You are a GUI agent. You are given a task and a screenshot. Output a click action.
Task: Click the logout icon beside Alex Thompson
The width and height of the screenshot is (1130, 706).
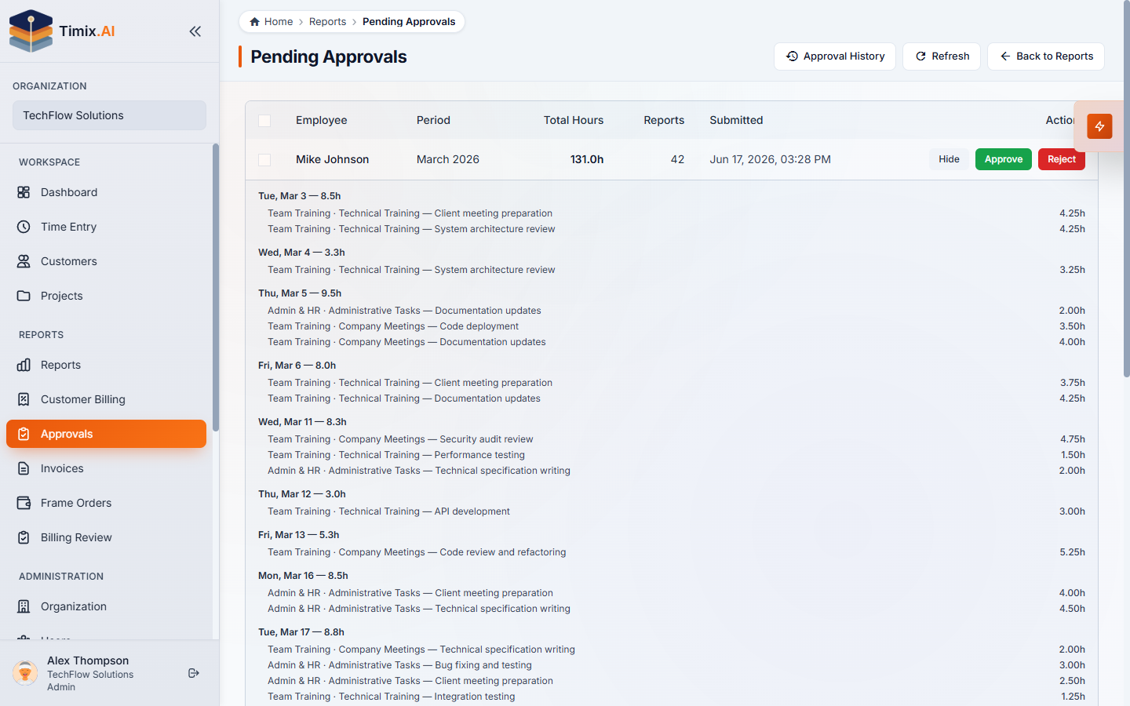tap(194, 673)
